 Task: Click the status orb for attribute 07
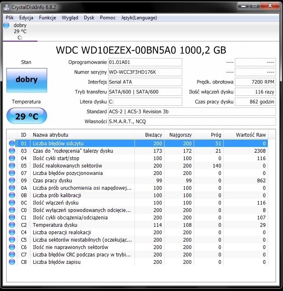[12, 173]
